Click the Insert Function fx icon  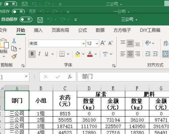pyautogui.click(x=70, y=77)
